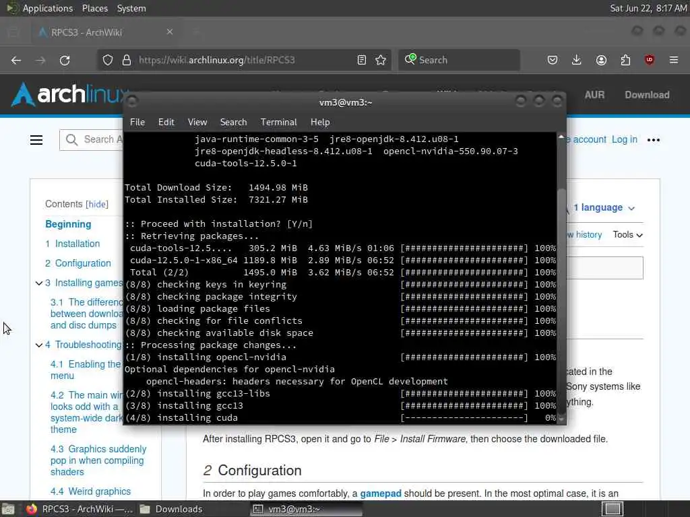
Task: Click the padlock site security icon
Action: pos(126,60)
